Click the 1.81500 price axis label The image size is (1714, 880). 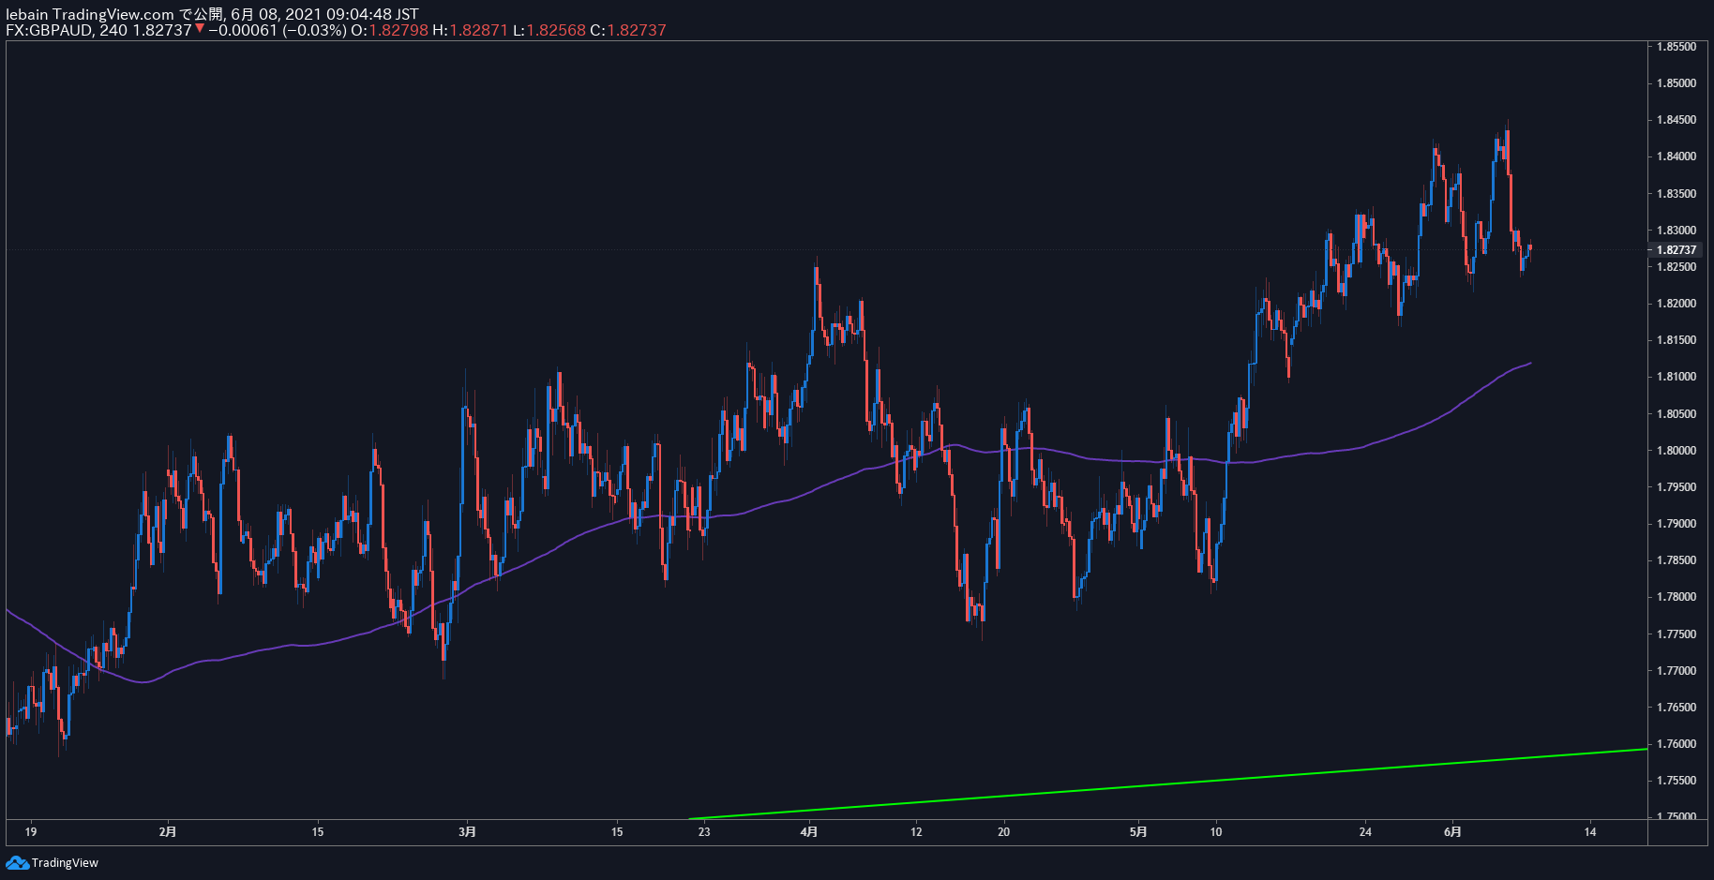click(x=1676, y=340)
